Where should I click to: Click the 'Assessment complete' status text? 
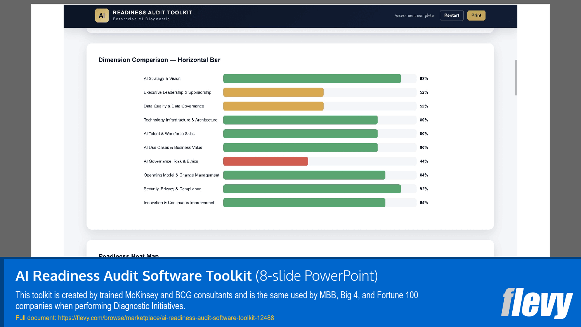pyautogui.click(x=414, y=16)
